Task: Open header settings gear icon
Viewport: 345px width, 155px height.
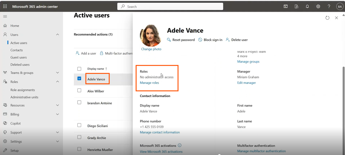Action: (318, 7)
